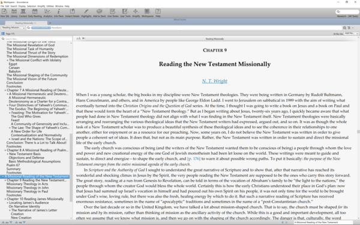Click the search mode magnifier in the search field
360x225 pixels.
[29, 28]
